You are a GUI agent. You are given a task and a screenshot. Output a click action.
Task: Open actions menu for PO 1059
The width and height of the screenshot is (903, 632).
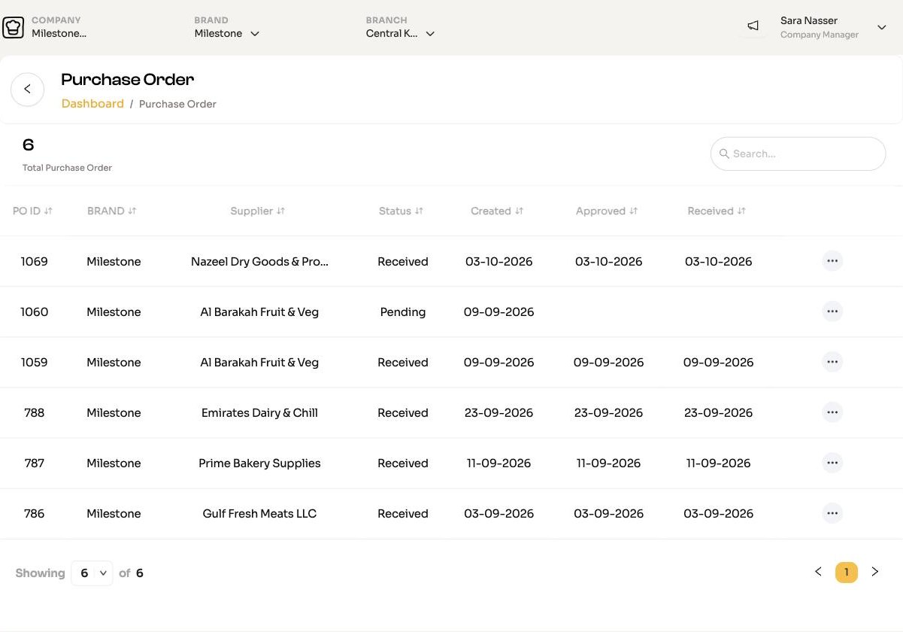(x=832, y=362)
